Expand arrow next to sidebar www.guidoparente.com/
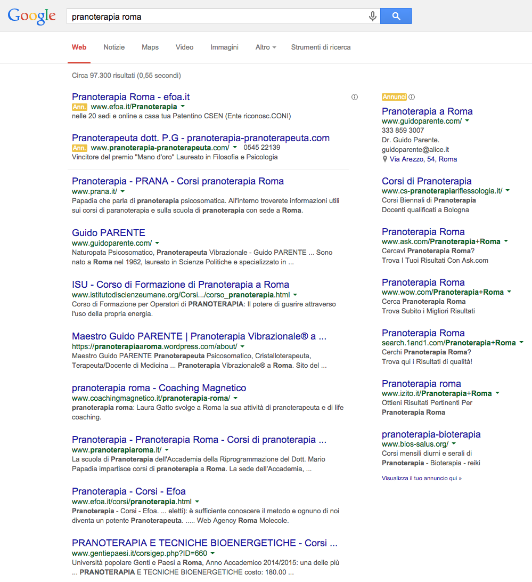Image resolution: width=532 pixels, height=582 pixels. [x=467, y=120]
